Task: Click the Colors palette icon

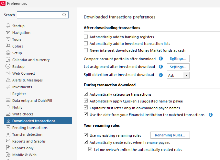Action: [x=8, y=46]
